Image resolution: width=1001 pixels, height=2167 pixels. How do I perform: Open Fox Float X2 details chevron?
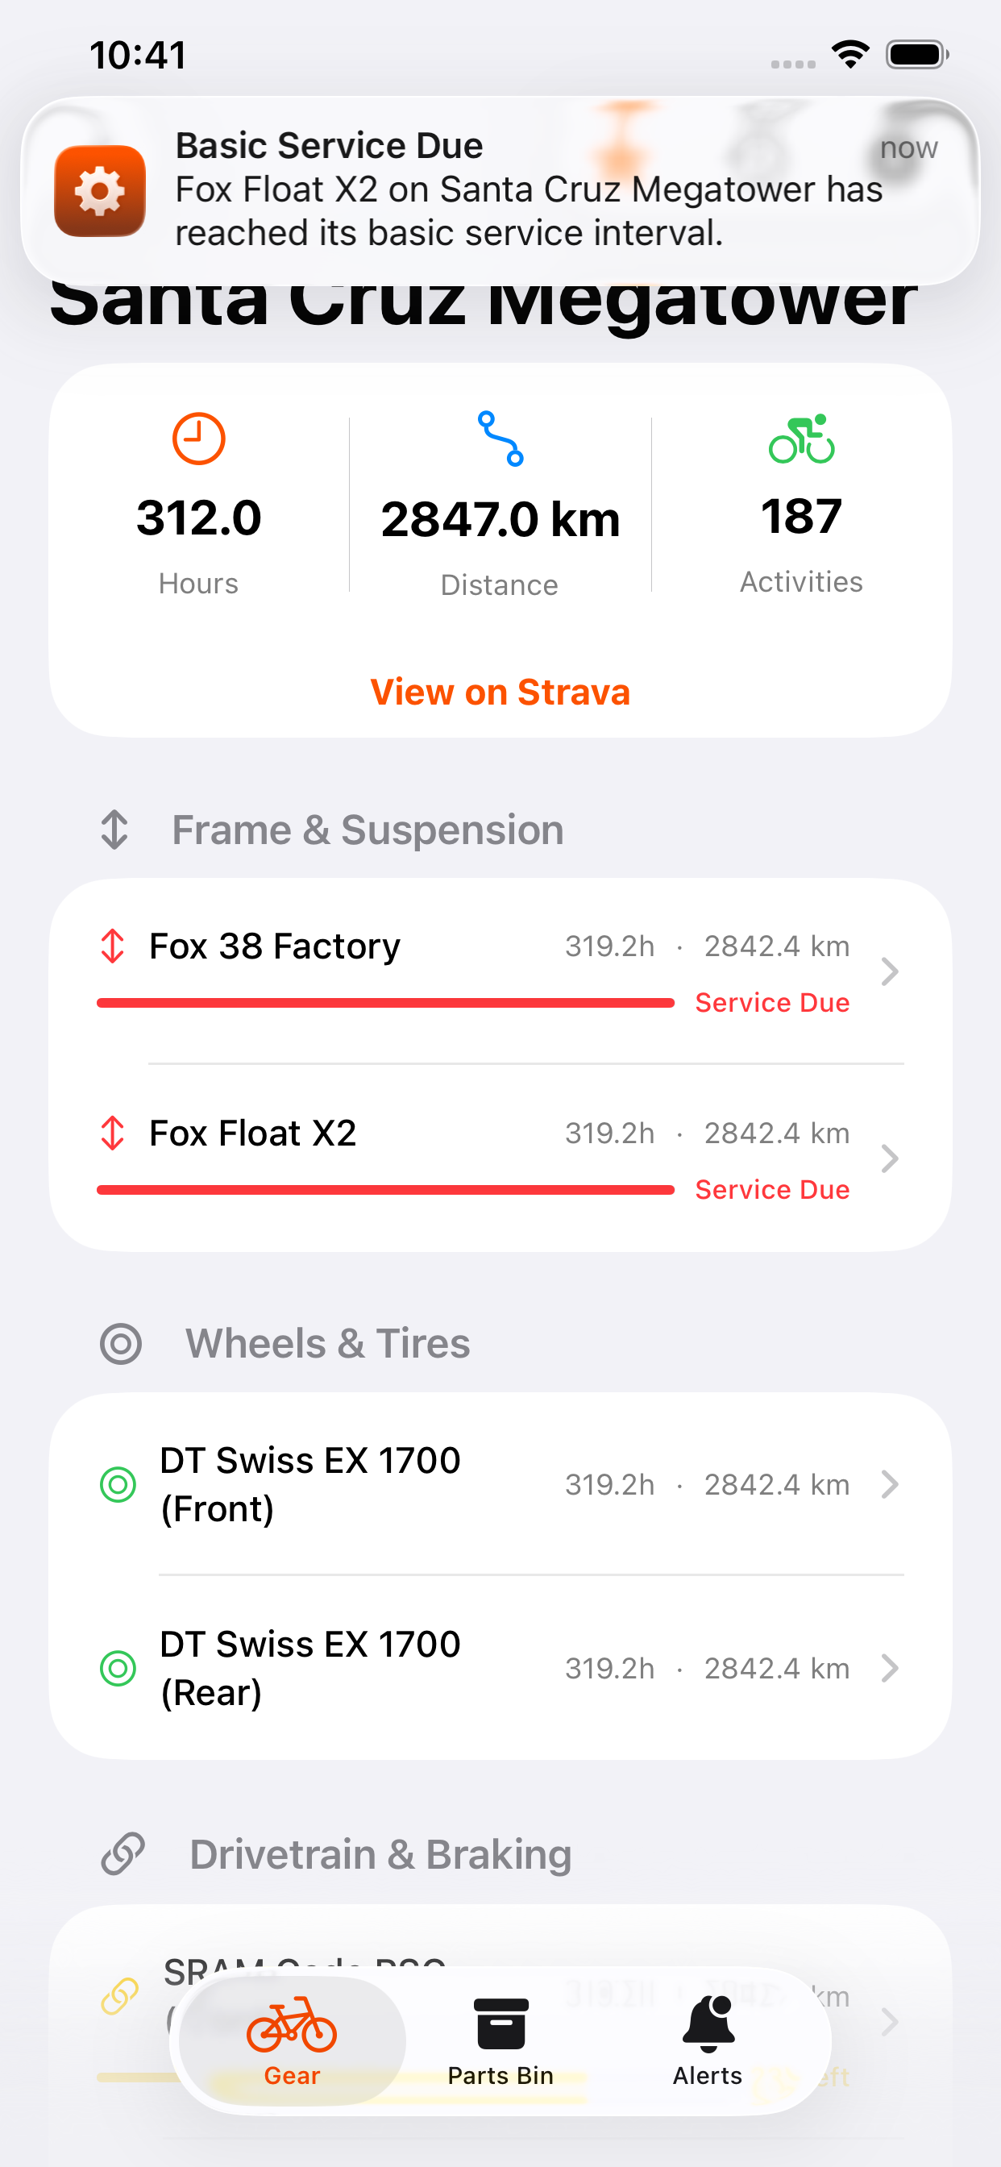[890, 1158]
